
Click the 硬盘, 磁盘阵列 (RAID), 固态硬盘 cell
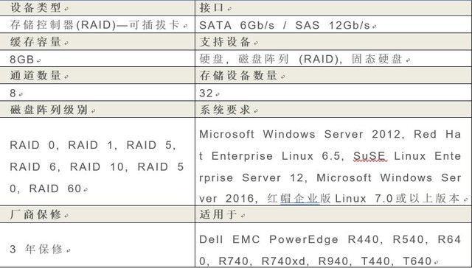click(333, 59)
